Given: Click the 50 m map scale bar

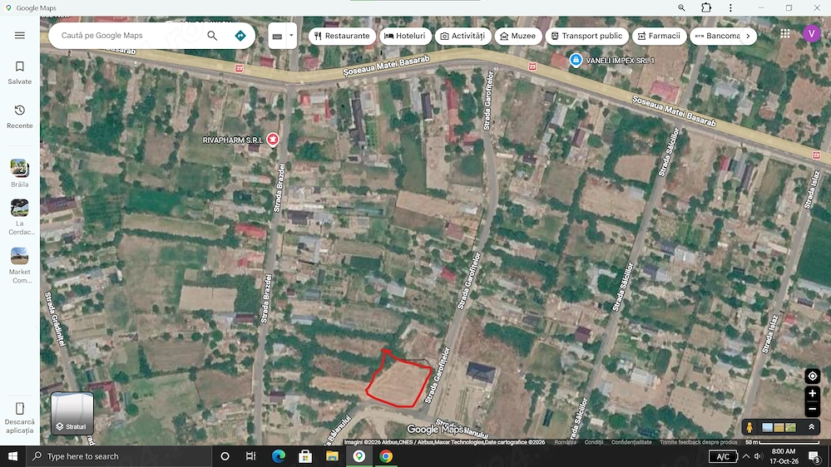Looking at the screenshot, I should pyautogui.click(x=782, y=442).
